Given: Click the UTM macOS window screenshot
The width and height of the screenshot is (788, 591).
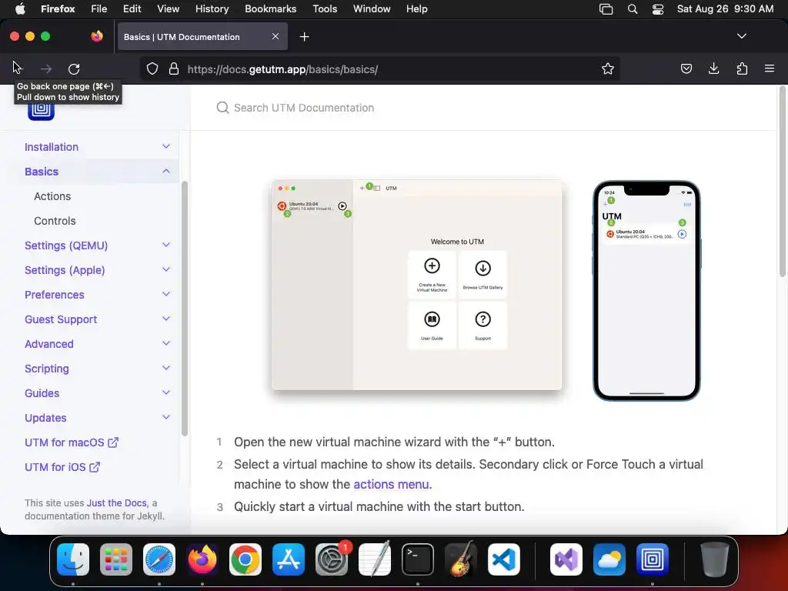Looking at the screenshot, I should click(x=416, y=285).
